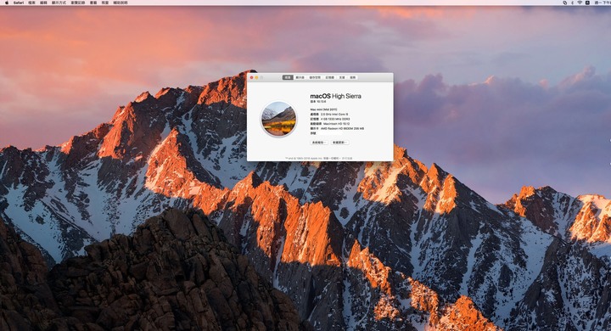Click the High Sierra round mountain icon
611x331 pixels.
pyautogui.click(x=278, y=120)
